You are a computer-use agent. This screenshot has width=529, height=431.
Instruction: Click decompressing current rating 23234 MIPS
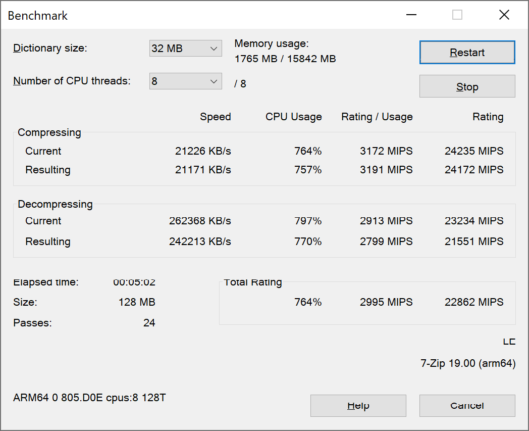[x=473, y=221]
